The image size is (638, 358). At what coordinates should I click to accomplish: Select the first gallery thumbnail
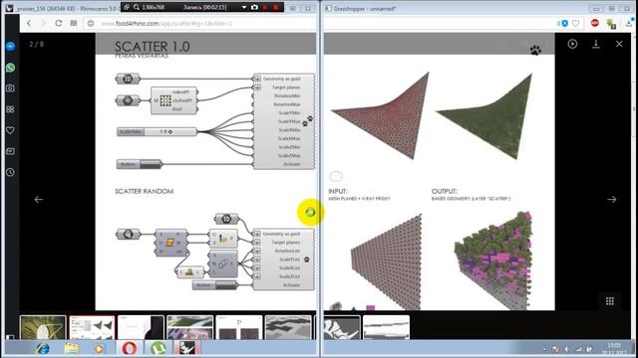click(43, 327)
